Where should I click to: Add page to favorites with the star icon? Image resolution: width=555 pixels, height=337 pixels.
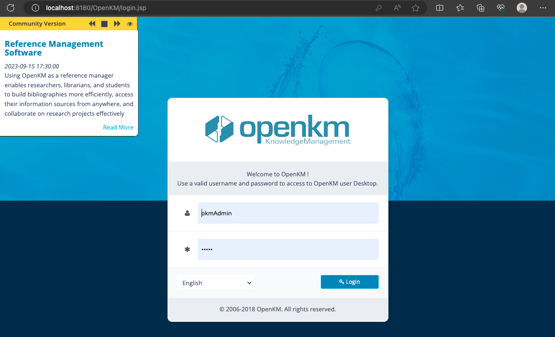tap(416, 8)
